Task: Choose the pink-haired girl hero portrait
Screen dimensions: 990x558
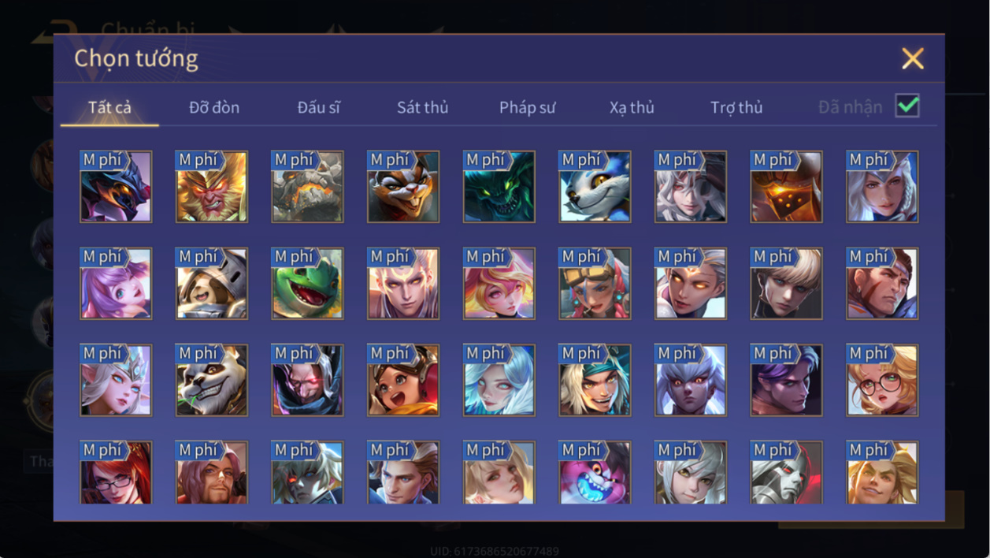Action: pos(116,284)
